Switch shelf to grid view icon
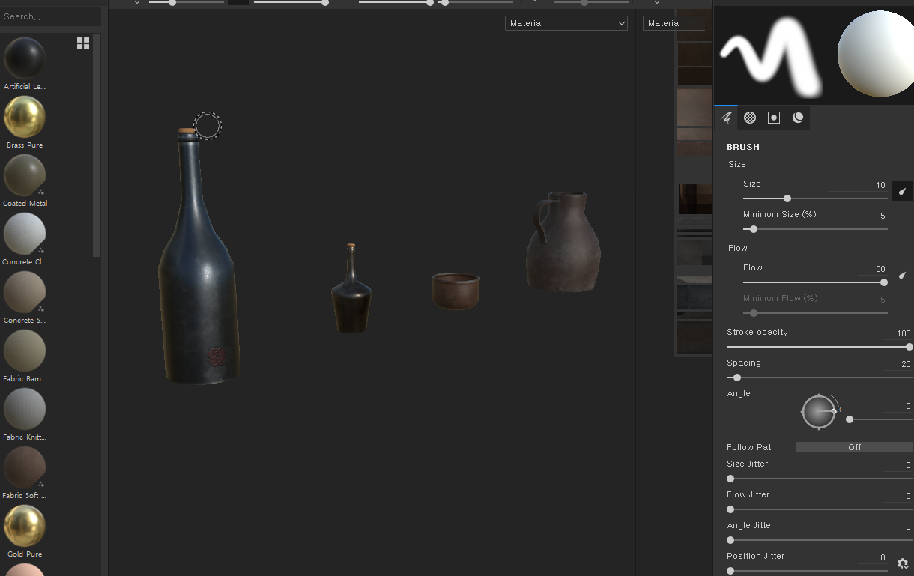914x576 pixels. (x=83, y=43)
